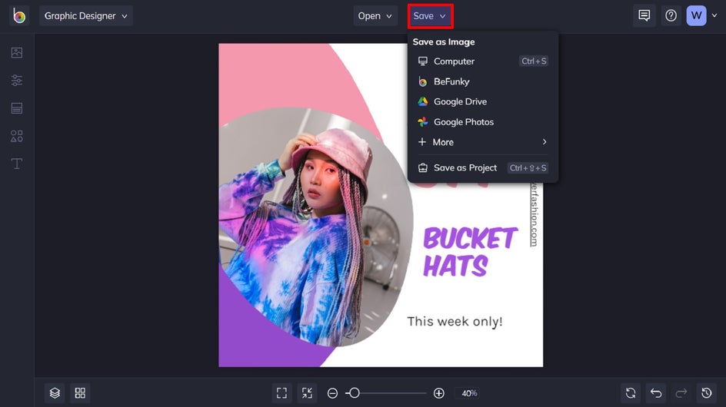Viewport: 726px width, 407px height.
Task: Open the Open dropdown menu
Action: 375,15
